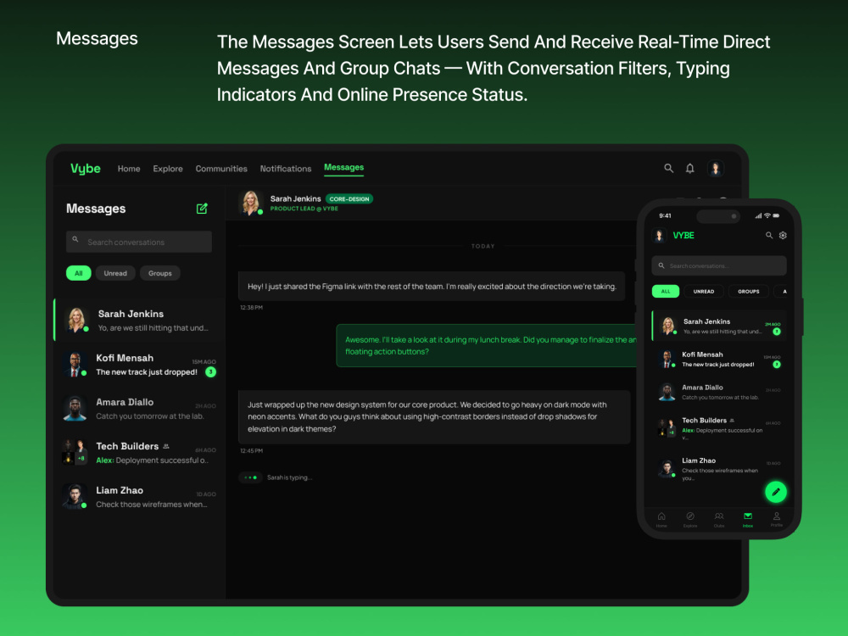The height and width of the screenshot is (636, 848).
Task: Click Sarah Jenkins unread badge on phone
Action: (777, 332)
